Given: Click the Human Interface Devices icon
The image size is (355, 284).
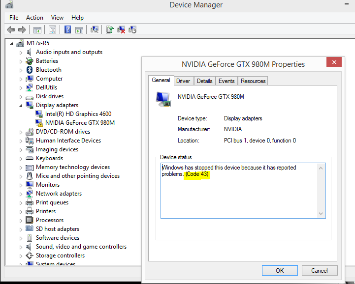Looking at the screenshot, I should pos(30,141).
